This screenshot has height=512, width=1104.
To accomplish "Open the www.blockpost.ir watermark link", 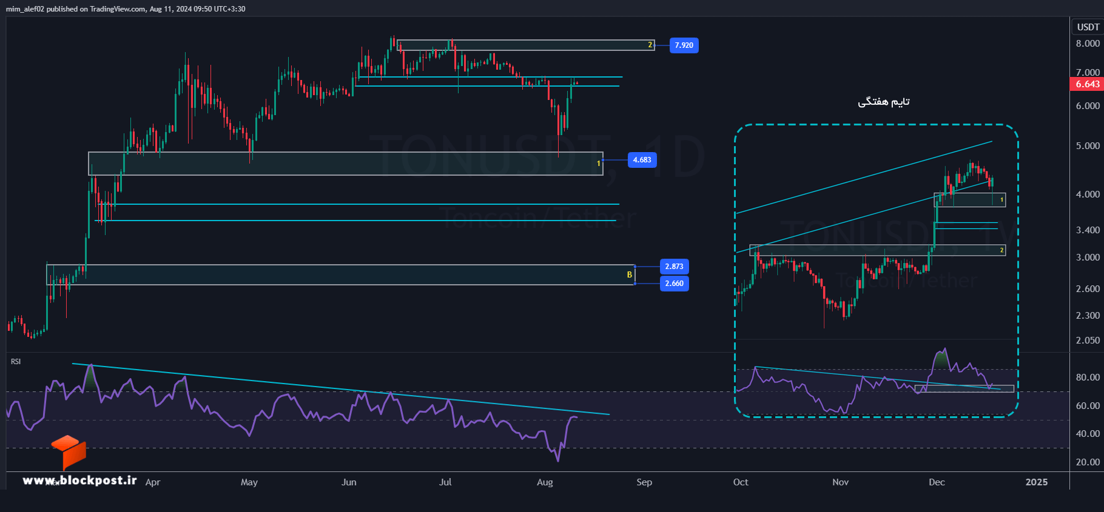I will point(79,480).
